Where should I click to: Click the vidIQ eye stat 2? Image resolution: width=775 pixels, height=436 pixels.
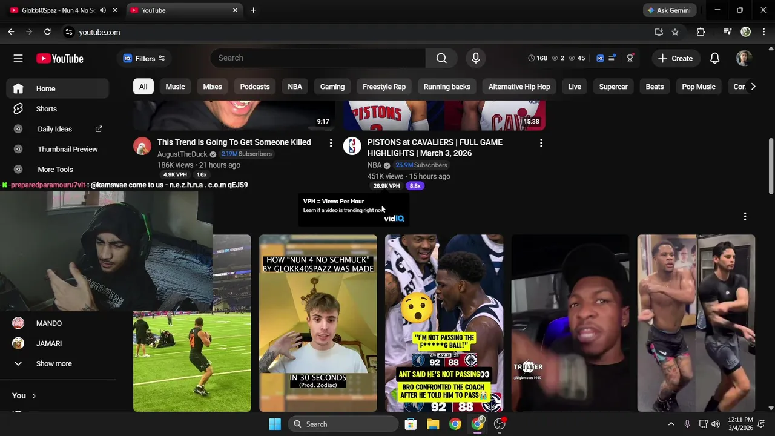558,58
